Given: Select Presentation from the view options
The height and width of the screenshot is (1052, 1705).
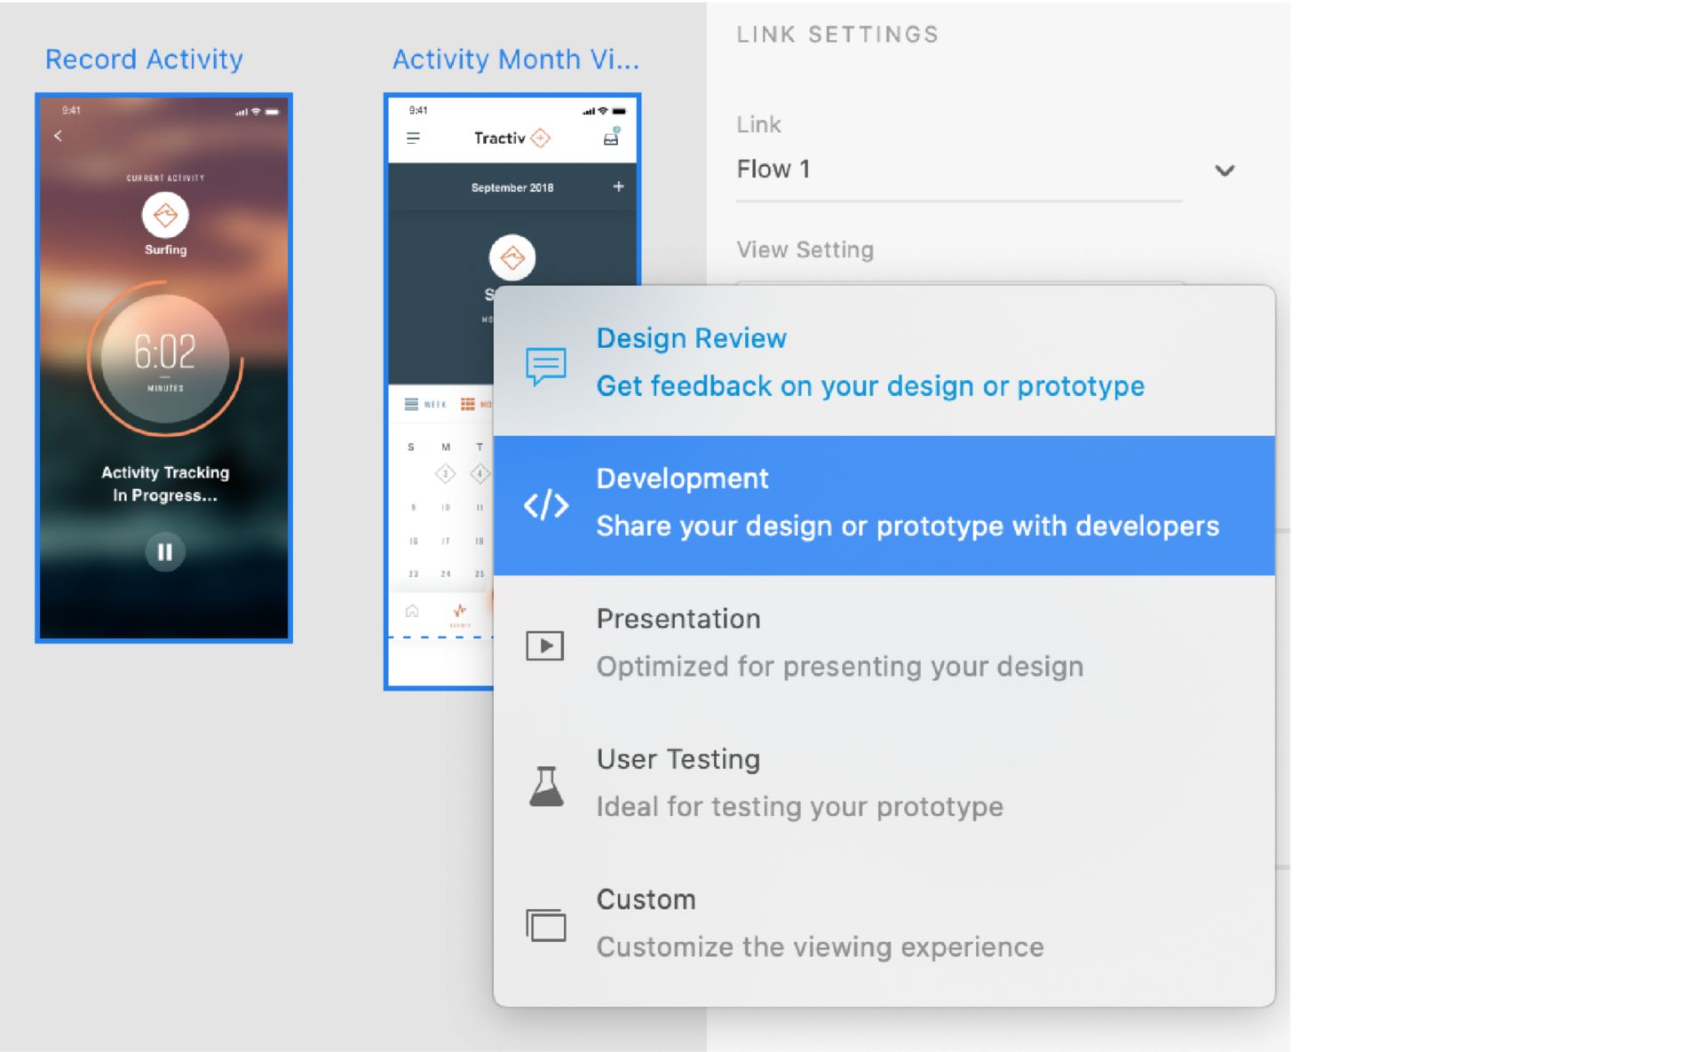Looking at the screenshot, I should (838, 642).
